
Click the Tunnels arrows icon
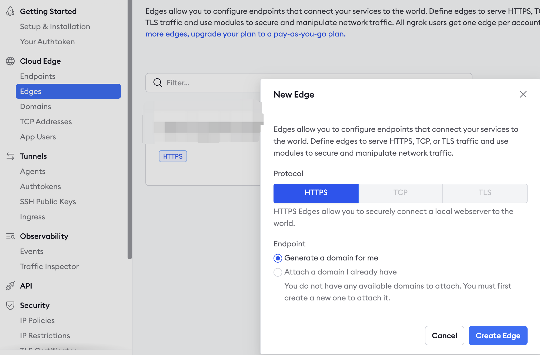point(10,156)
